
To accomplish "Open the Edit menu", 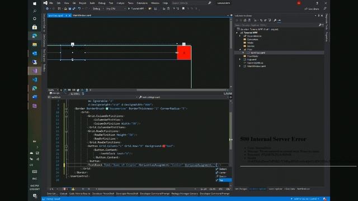I will (x=58, y=3).
